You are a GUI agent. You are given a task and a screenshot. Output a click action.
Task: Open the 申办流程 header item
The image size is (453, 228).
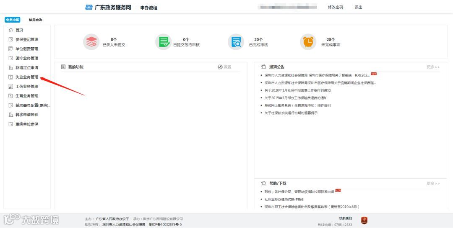(149, 8)
